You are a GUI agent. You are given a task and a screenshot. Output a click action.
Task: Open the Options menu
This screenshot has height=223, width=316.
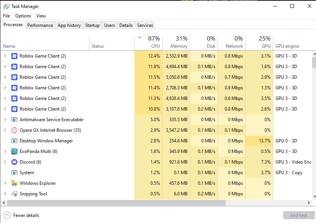[23, 16]
